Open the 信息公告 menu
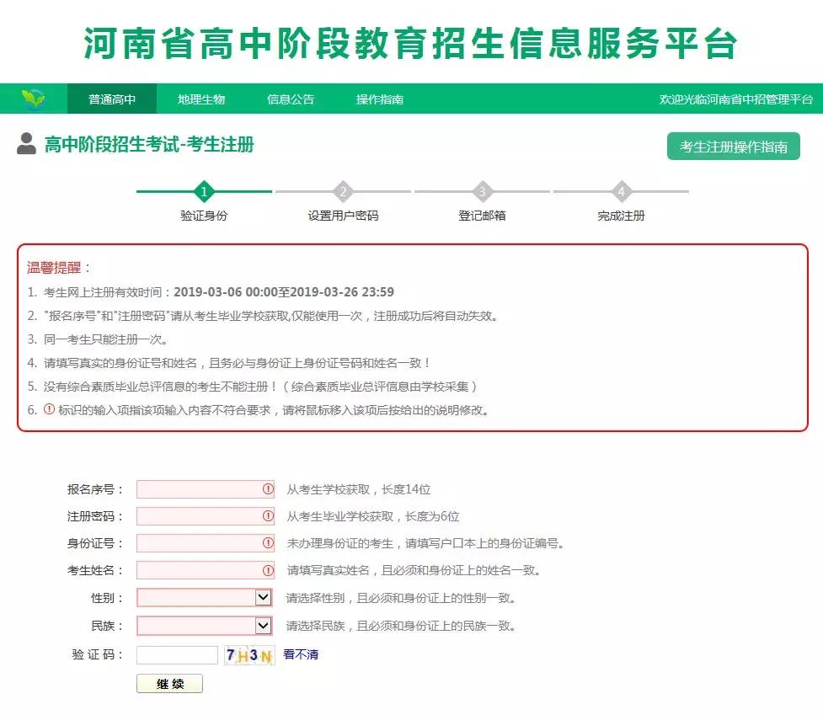Viewport: 823px width, 715px height. [x=291, y=99]
